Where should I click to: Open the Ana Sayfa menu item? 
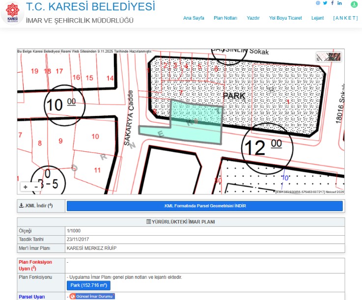pos(194,18)
